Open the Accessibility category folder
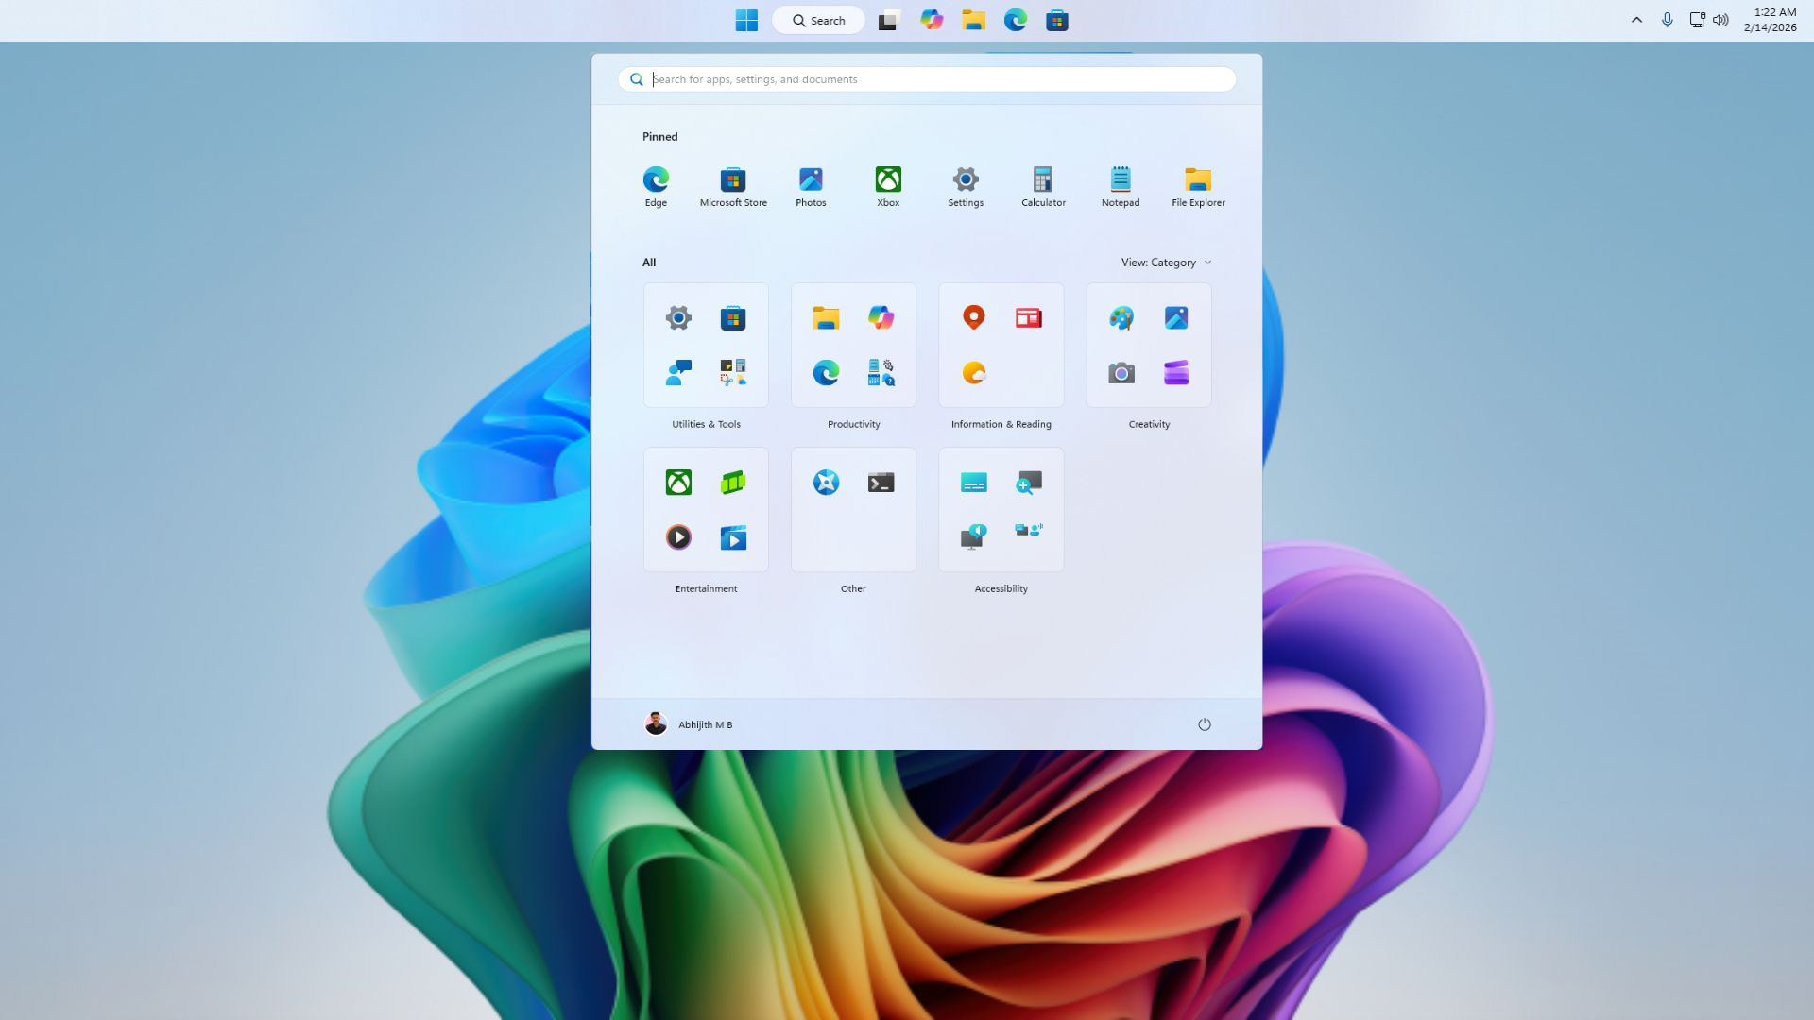 click(1000, 509)
